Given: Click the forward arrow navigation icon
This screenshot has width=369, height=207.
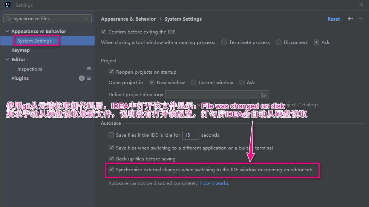Looking at the screenshot, I should pos(360,19).
